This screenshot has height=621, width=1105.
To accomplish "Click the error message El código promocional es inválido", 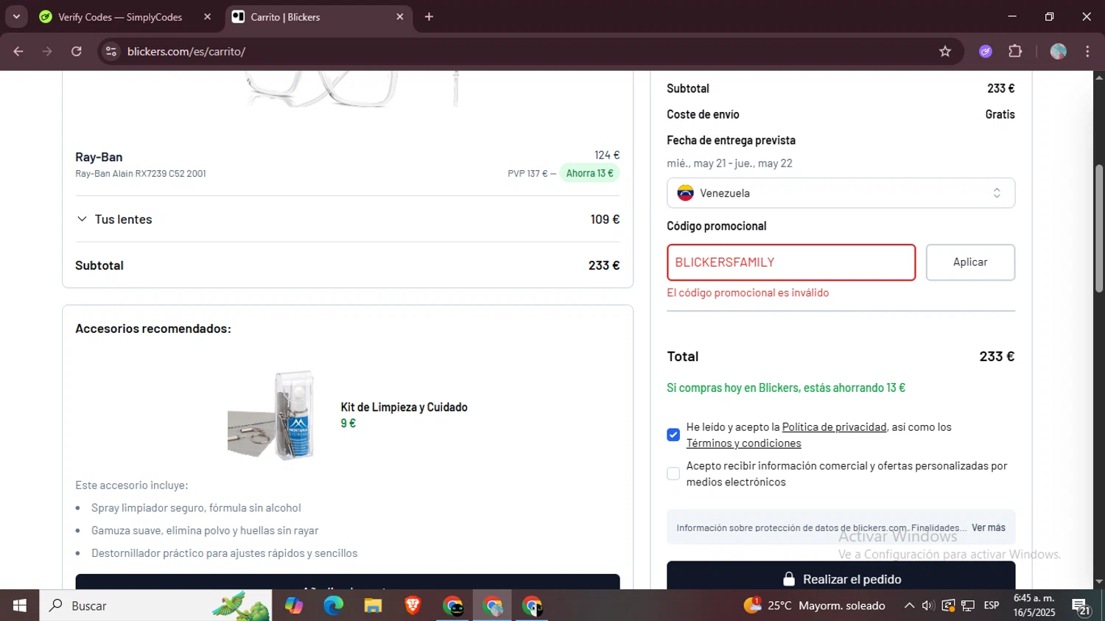I will tap(748, 292).
